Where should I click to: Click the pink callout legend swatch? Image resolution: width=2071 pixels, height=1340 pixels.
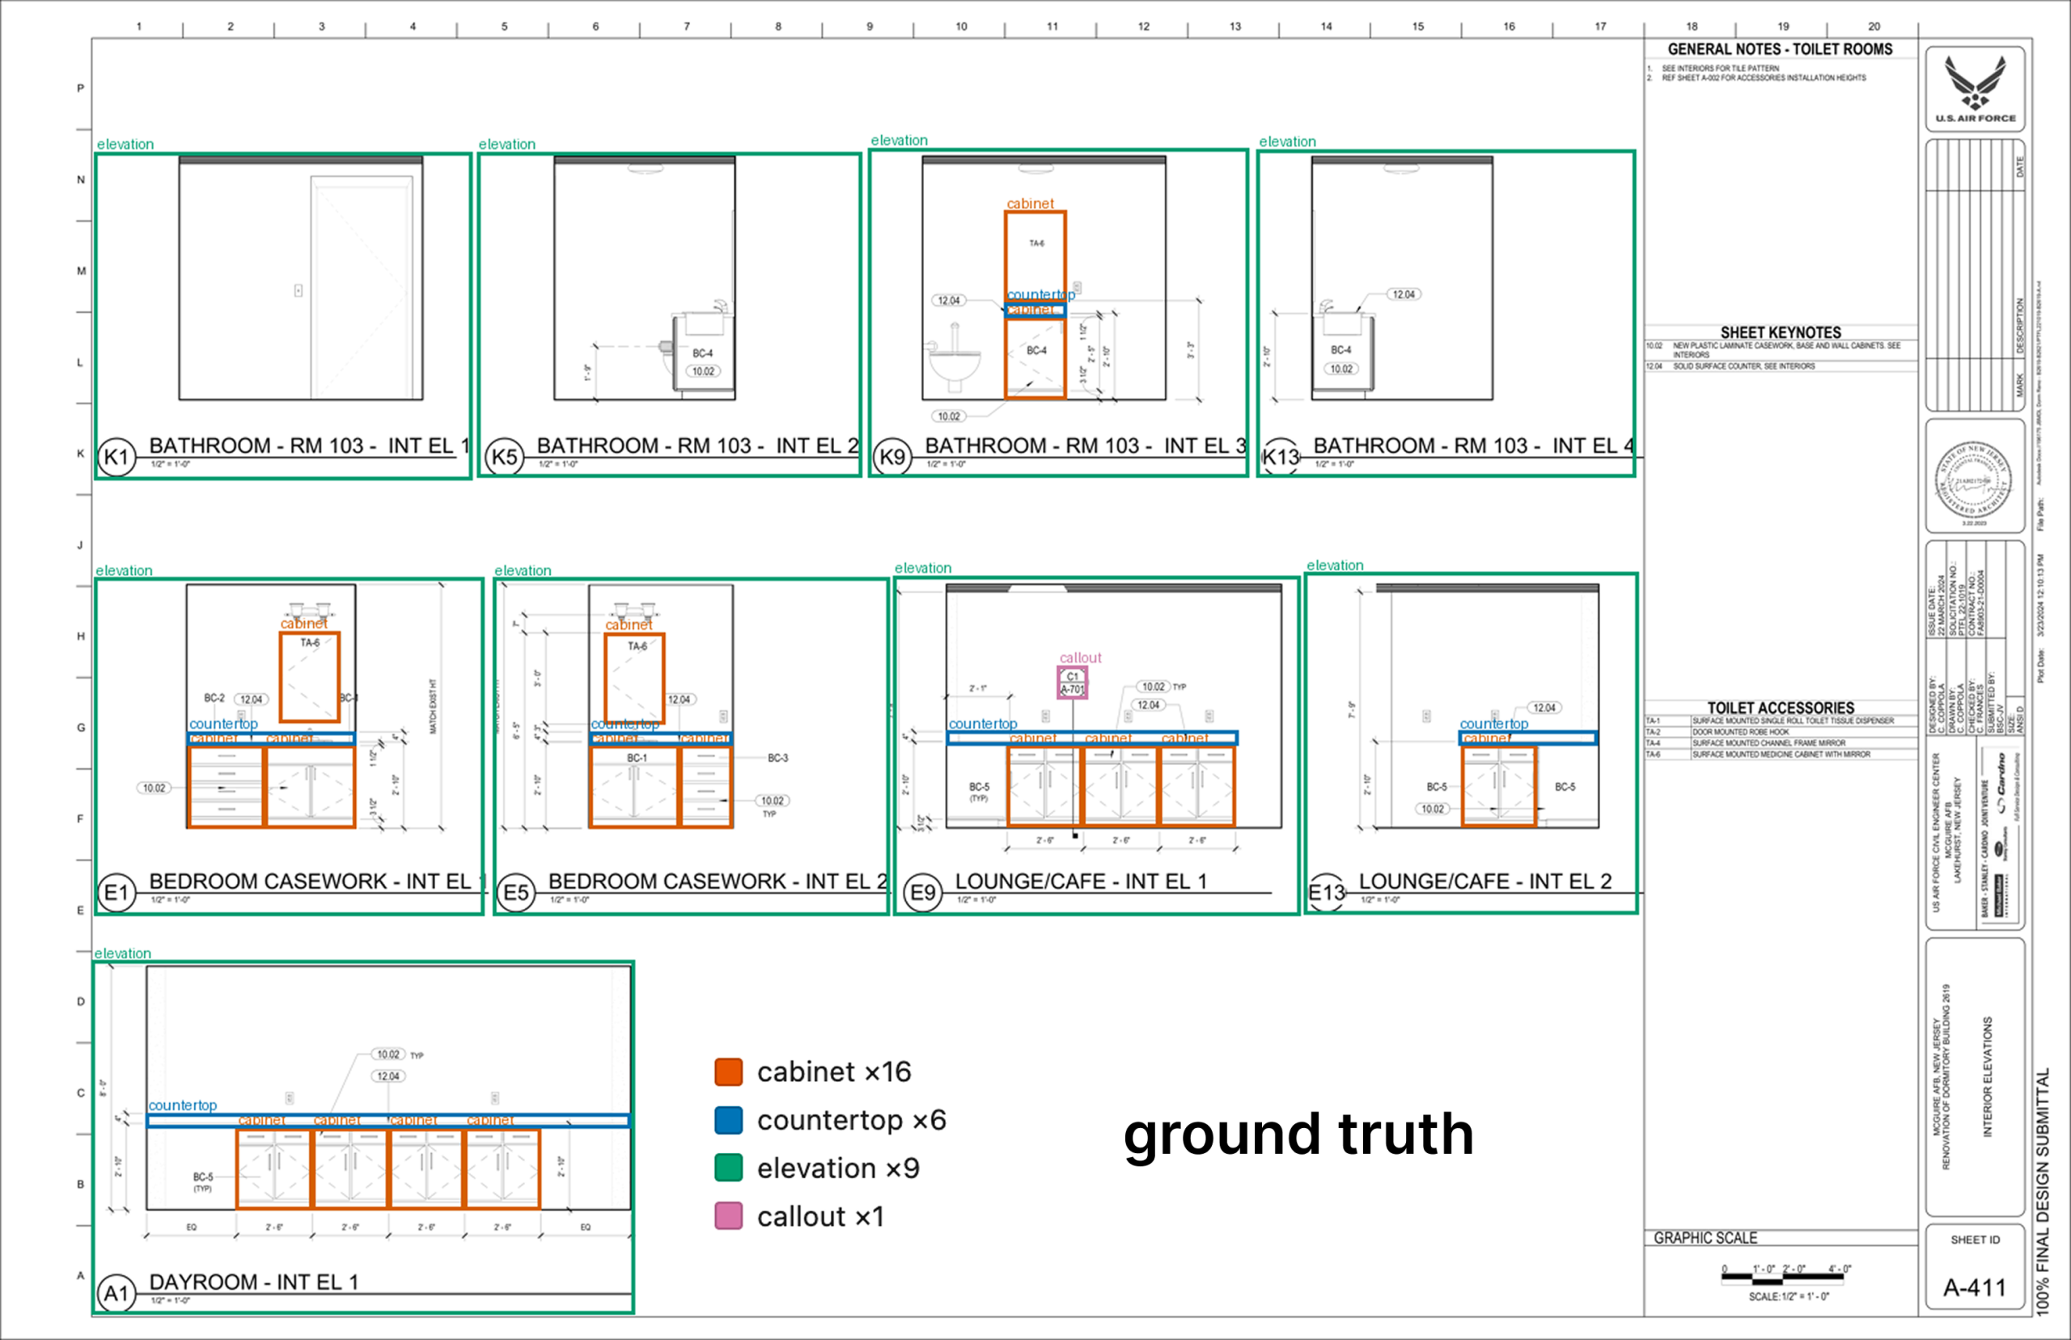tap(728, 1215)
